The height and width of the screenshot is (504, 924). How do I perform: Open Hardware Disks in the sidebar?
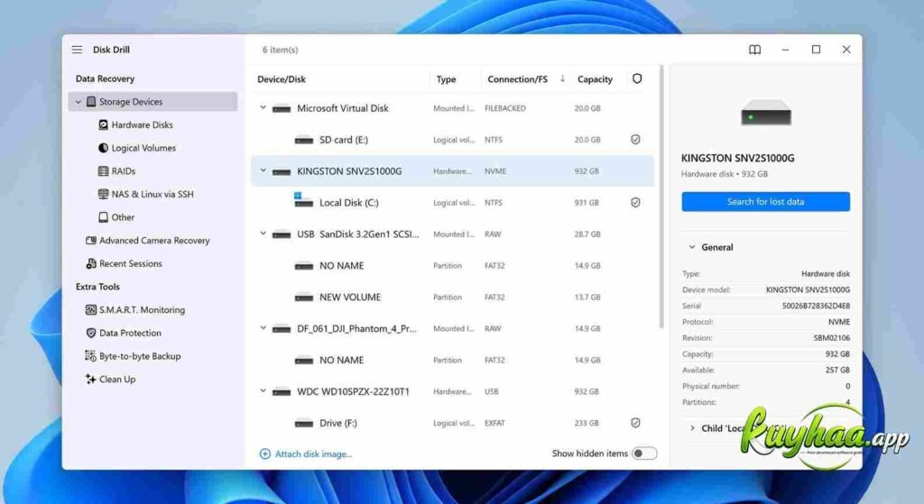tap(142, 124)
